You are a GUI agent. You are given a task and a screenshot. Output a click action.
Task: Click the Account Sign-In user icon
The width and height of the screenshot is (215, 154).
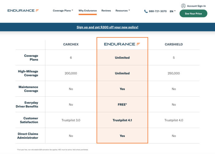183,6
